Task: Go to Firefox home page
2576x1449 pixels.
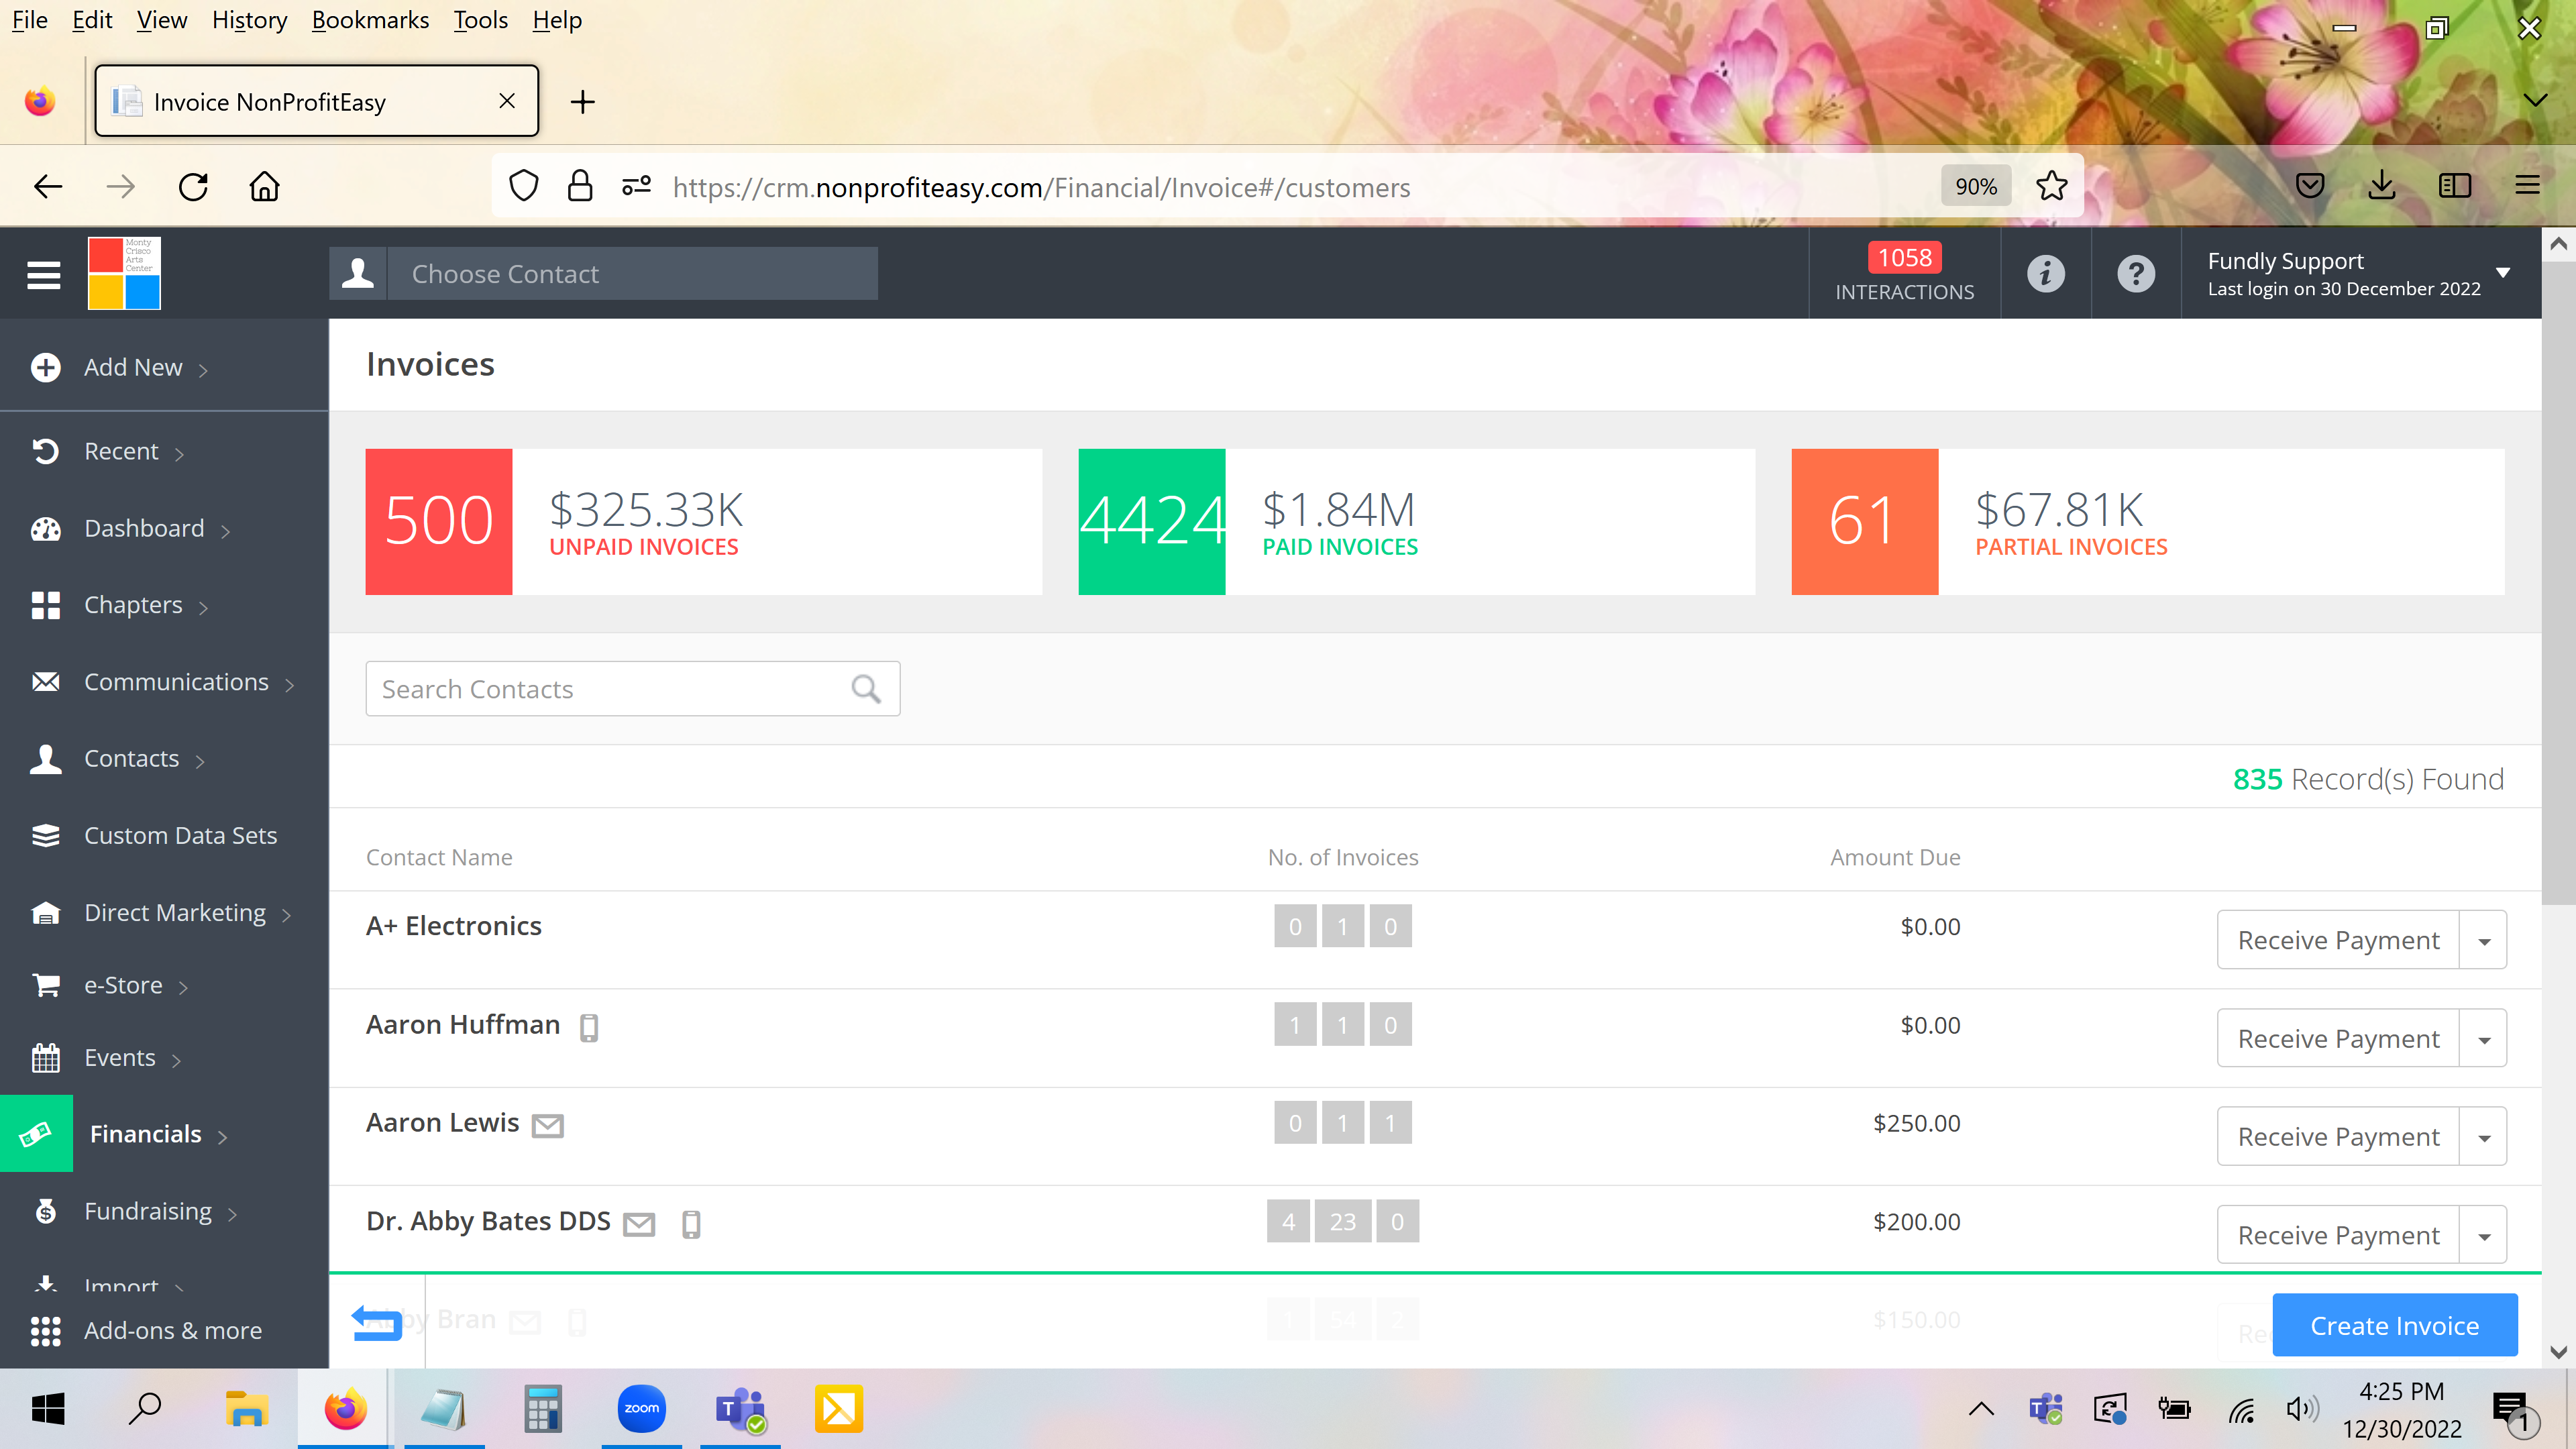Action: [264, 187]
